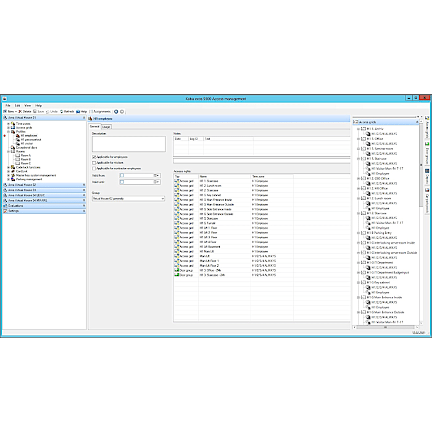Open the New button dropdown arrow
Screen dimensions: 432x432
point(16,112)
